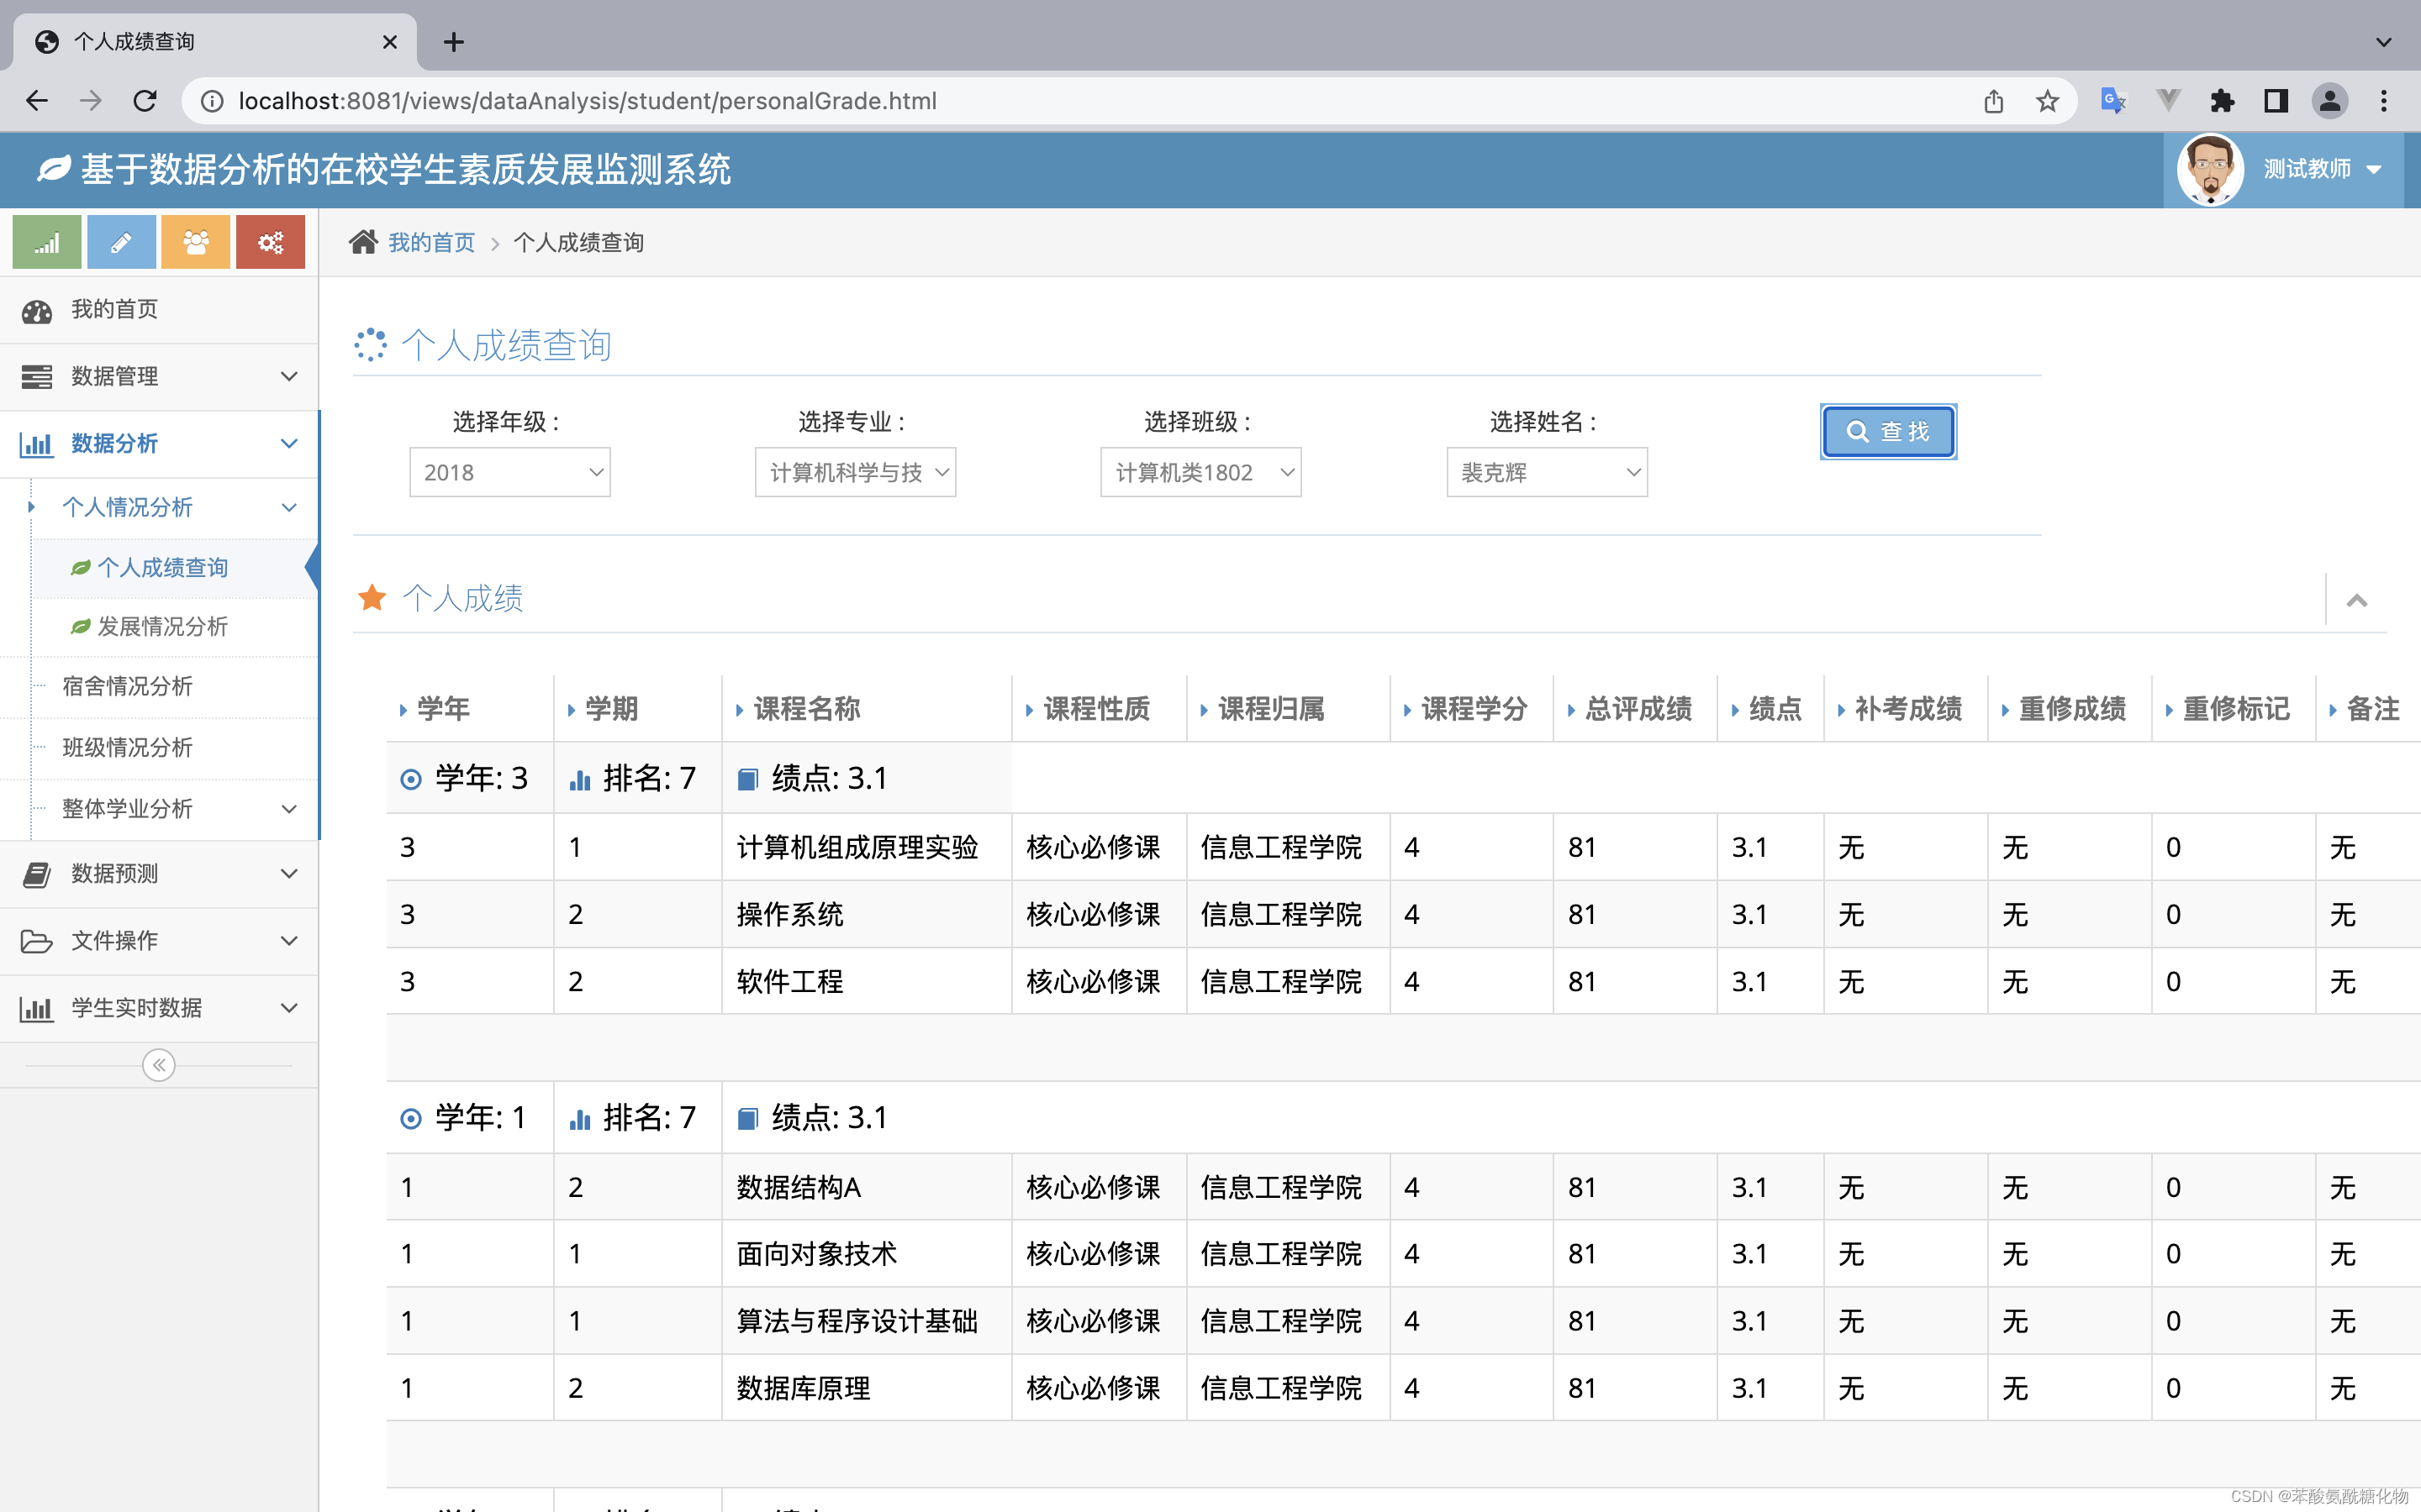Open the 选择专业 dropdown
The height and width of the screenshot is (1512, 2421).
point(856,472)
